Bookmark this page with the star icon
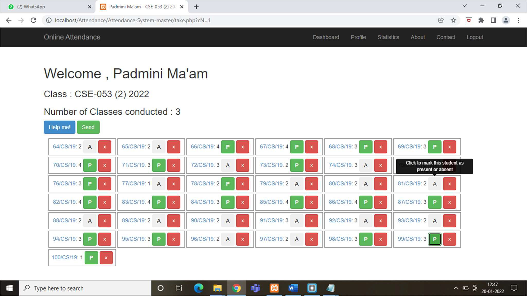 (453, 20)
